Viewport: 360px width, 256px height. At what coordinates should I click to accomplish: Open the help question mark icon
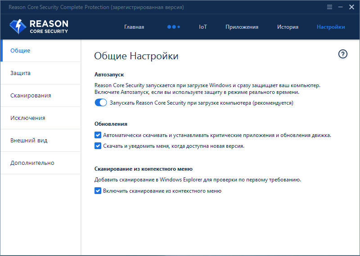pos(343,54)
